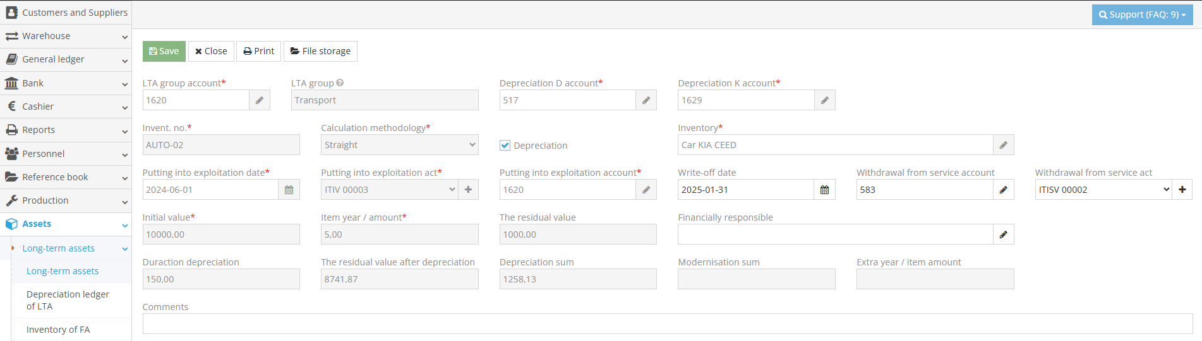The width and height of the screenshot is (1202, 341).
Task: Open calendar for Write-off date
Action: [x=824, y=190]
